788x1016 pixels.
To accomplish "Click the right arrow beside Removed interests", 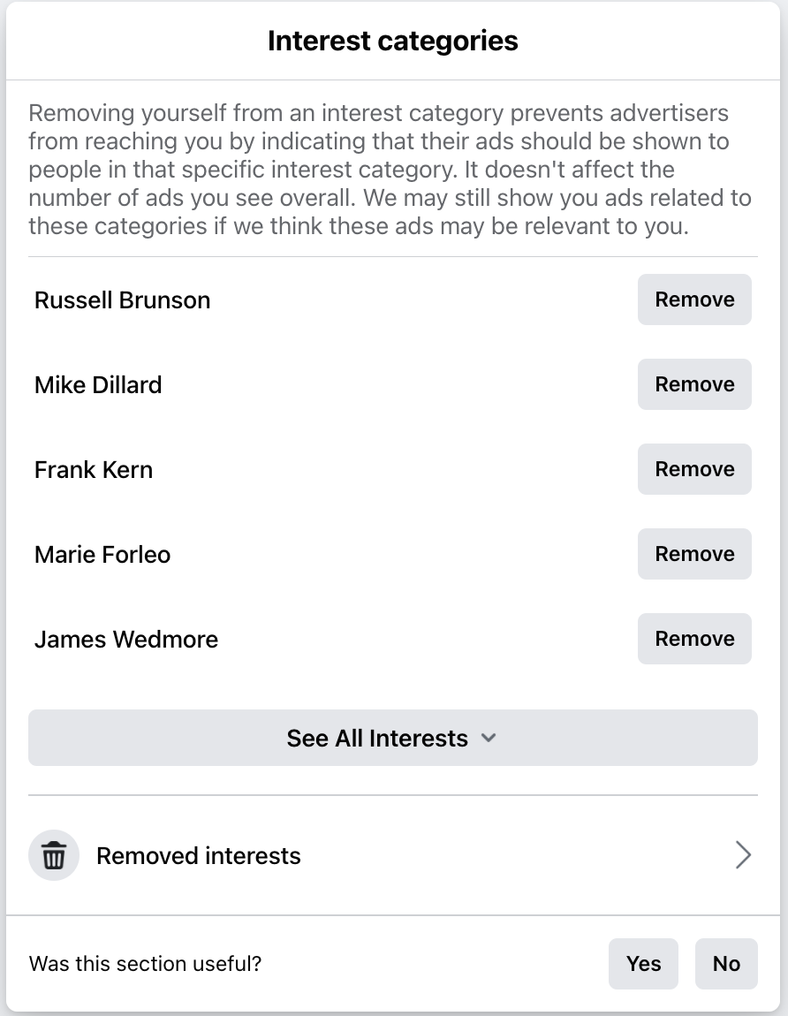I will click(x=743, y=855).
